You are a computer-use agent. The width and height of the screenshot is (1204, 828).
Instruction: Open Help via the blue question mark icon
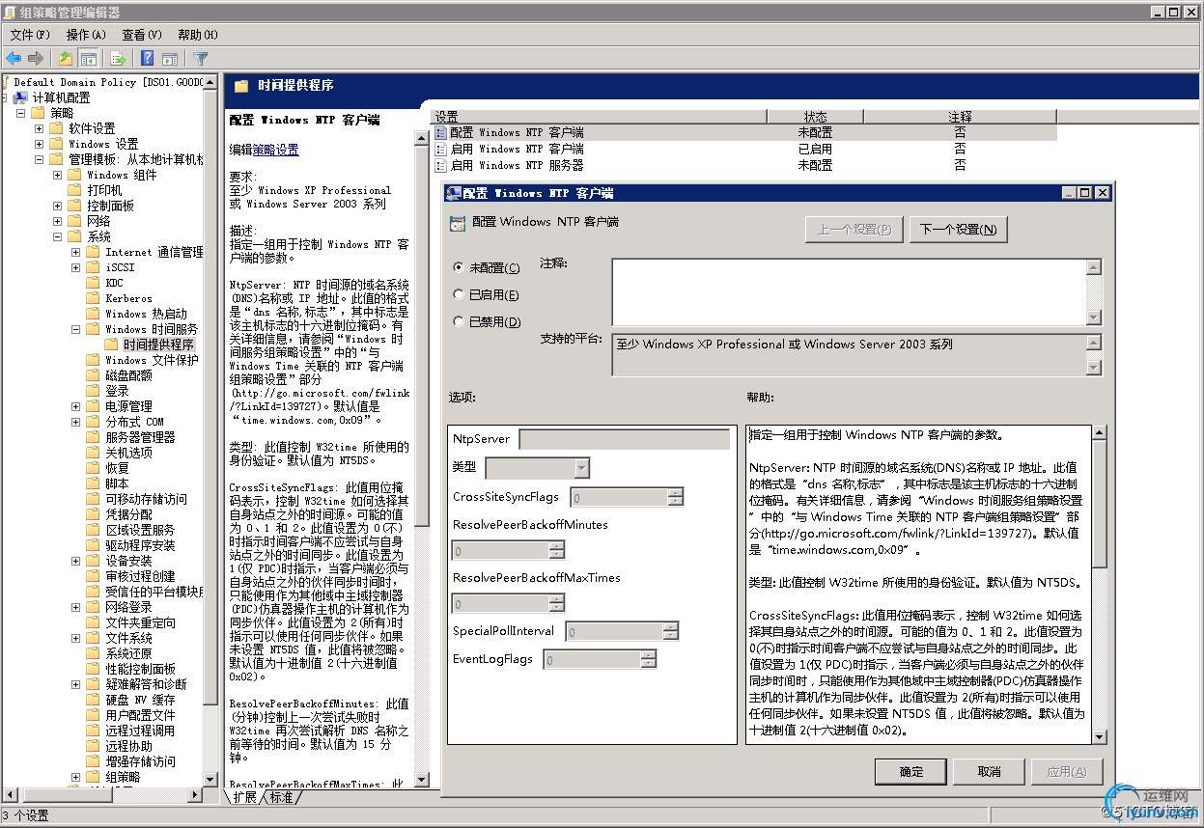(148, 58)
